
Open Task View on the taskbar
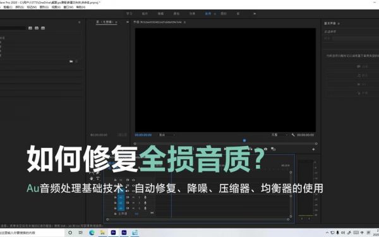coord(80,233)
